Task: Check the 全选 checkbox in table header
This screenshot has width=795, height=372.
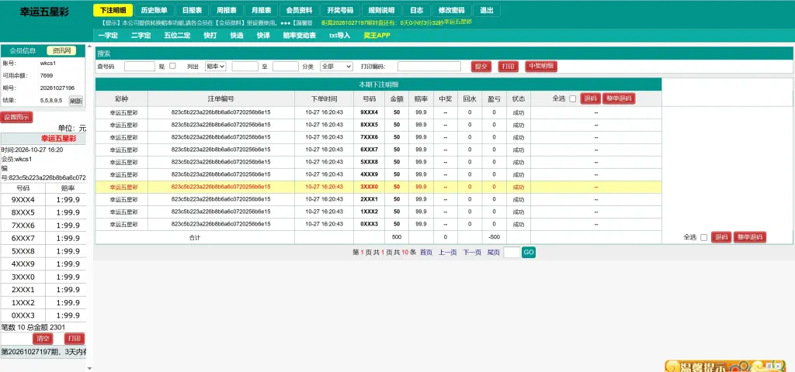Action: click(x=572, y=99)
